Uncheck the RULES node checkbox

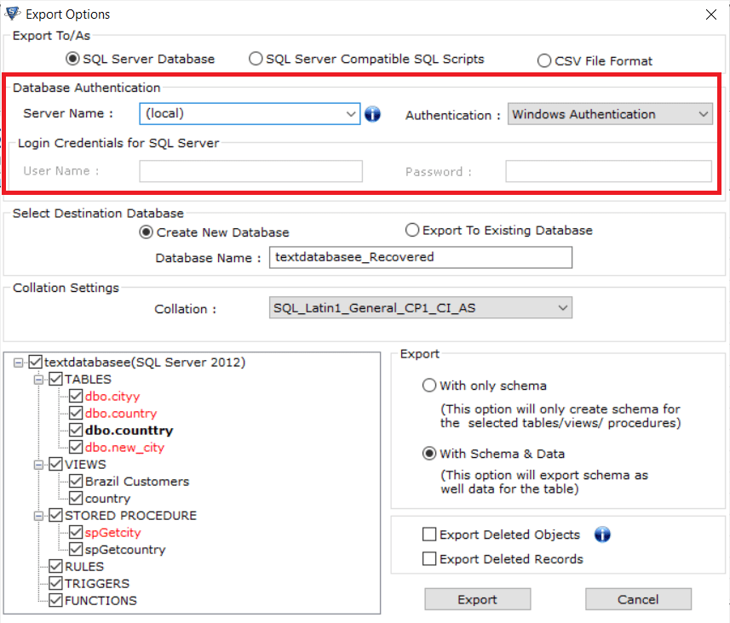(x=55, y=566)
